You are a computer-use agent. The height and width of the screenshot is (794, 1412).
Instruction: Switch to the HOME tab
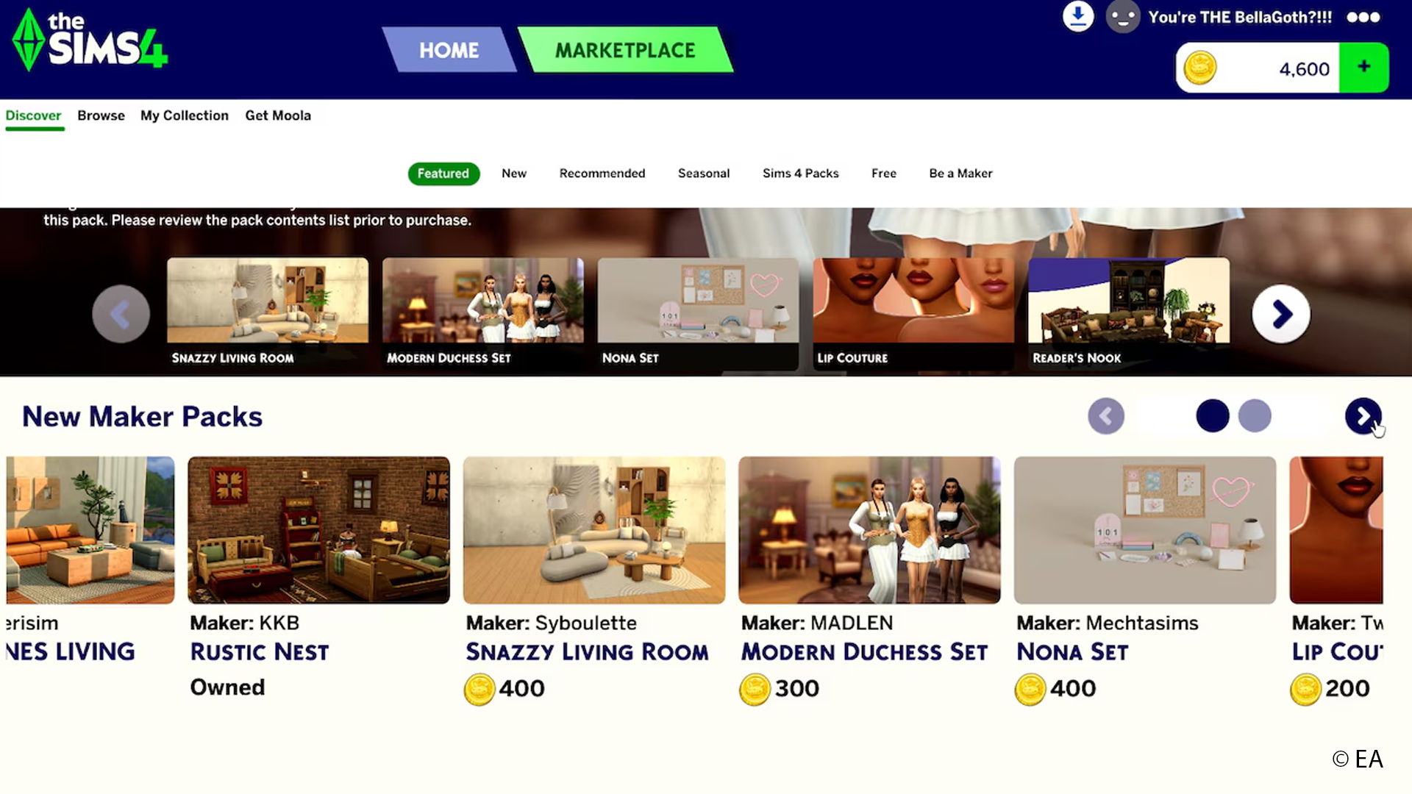449,50
